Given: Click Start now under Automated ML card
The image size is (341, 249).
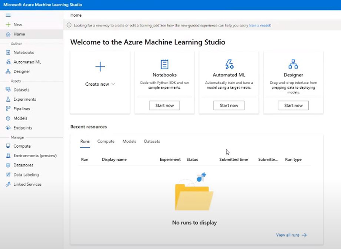Looking at the screenshot, I should tap(229, 105).
